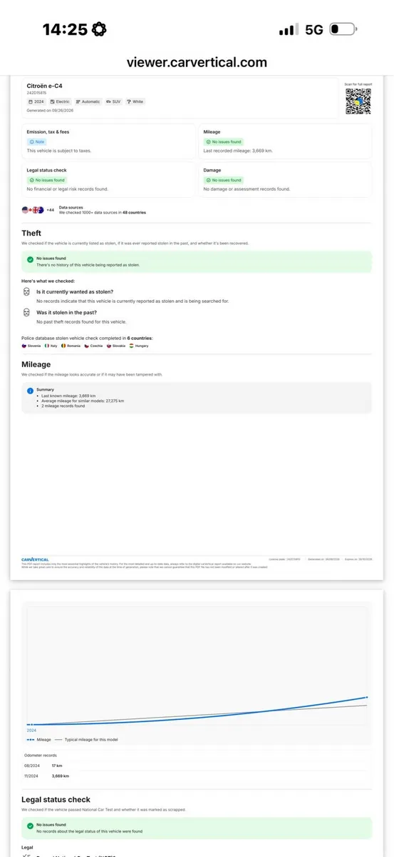Tap the green checkmark in the Theft banner
The width and height of the screenshot is (394, 857).
[x=30, y=261]
